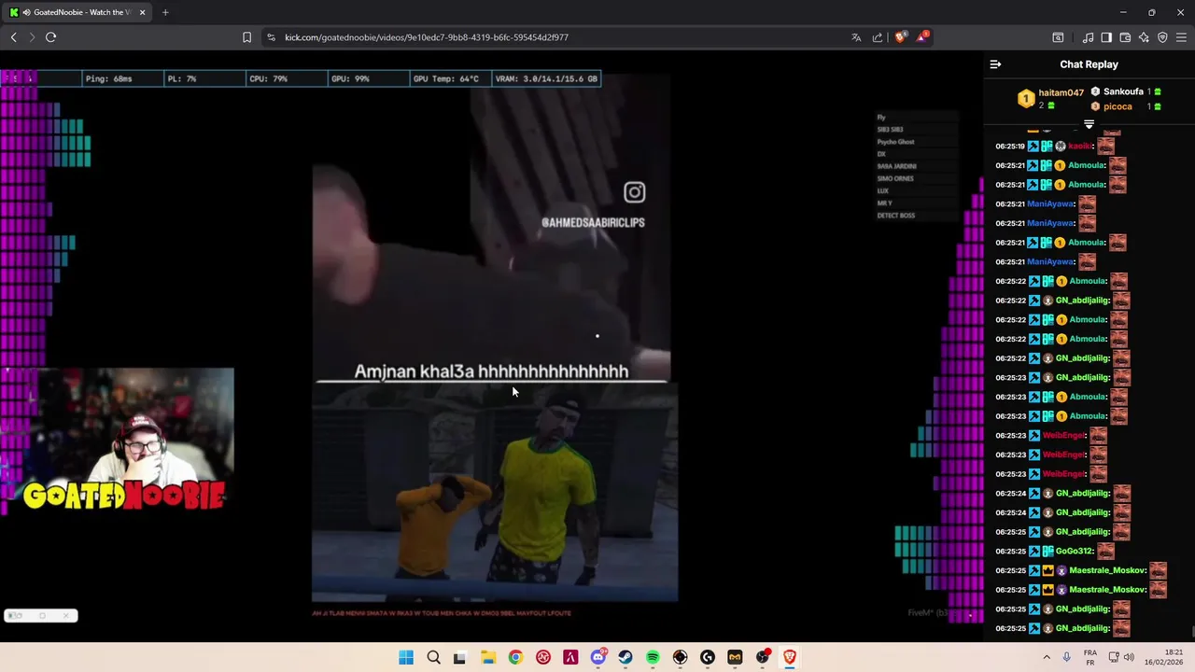Screen dimensions: 1195x672
Task: Open Leo AI assistant
Action: (1144, 37)
